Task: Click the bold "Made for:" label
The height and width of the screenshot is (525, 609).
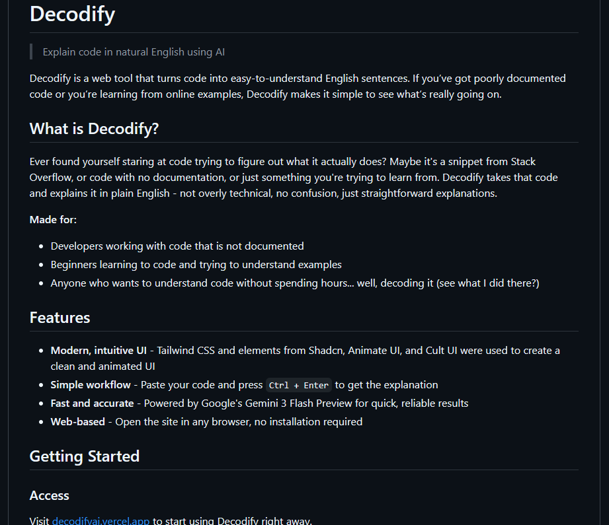Action: coord(53,219)
